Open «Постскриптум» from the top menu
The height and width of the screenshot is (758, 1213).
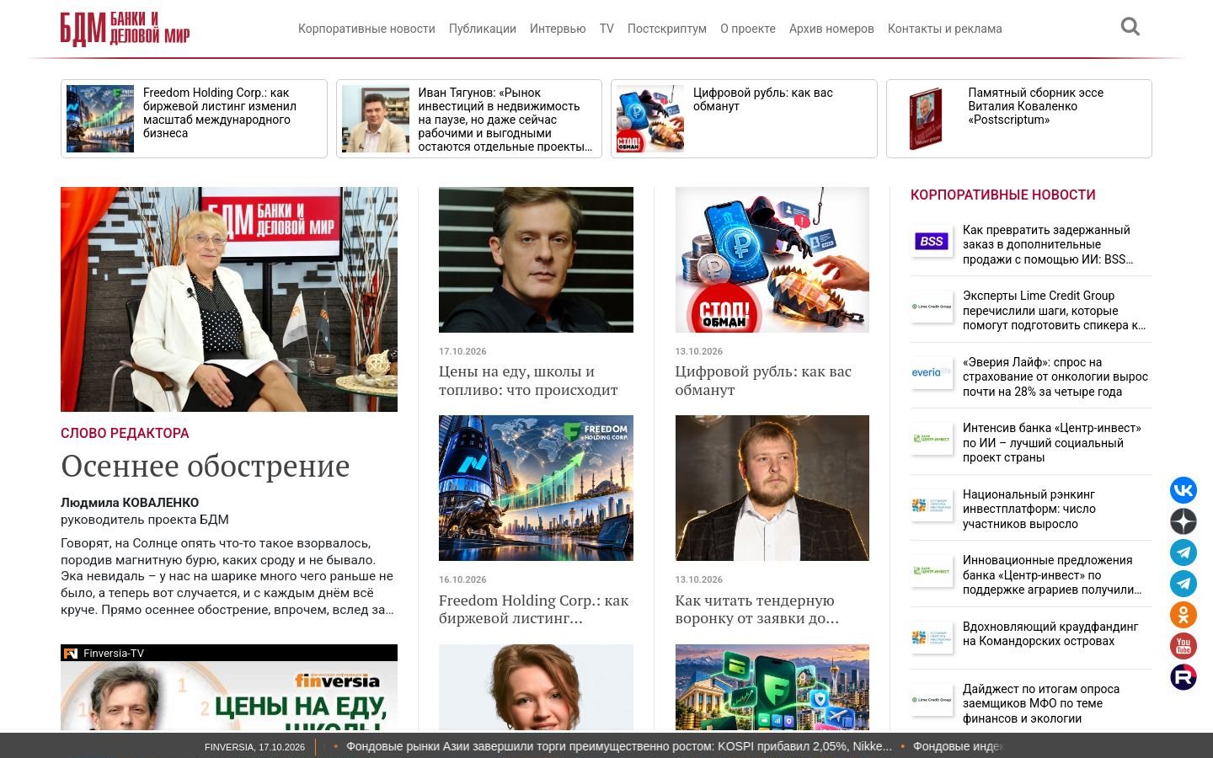(x=667, y=29)
